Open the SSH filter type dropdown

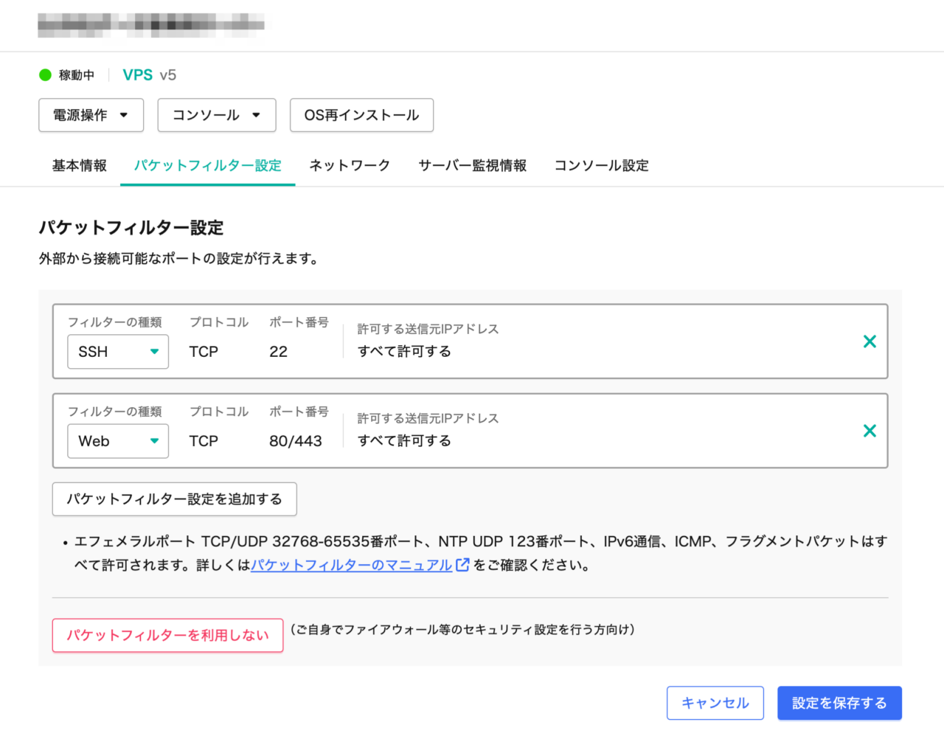(x=118, y=352)
